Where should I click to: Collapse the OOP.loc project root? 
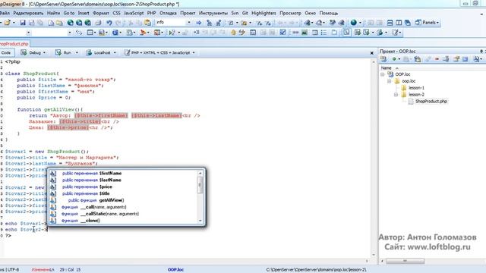(x=383, y=74)
